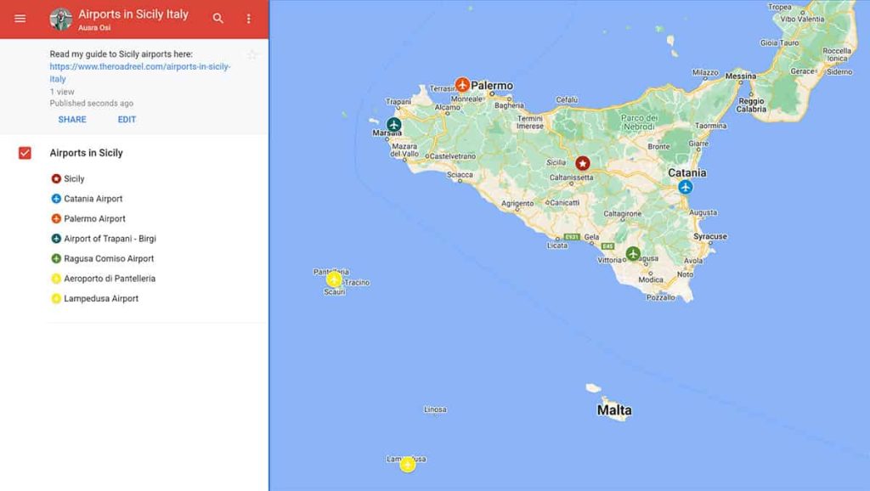Click the Airports in Sicily layer title
Screen dimensions: 870x491
(x=86, y=153)
